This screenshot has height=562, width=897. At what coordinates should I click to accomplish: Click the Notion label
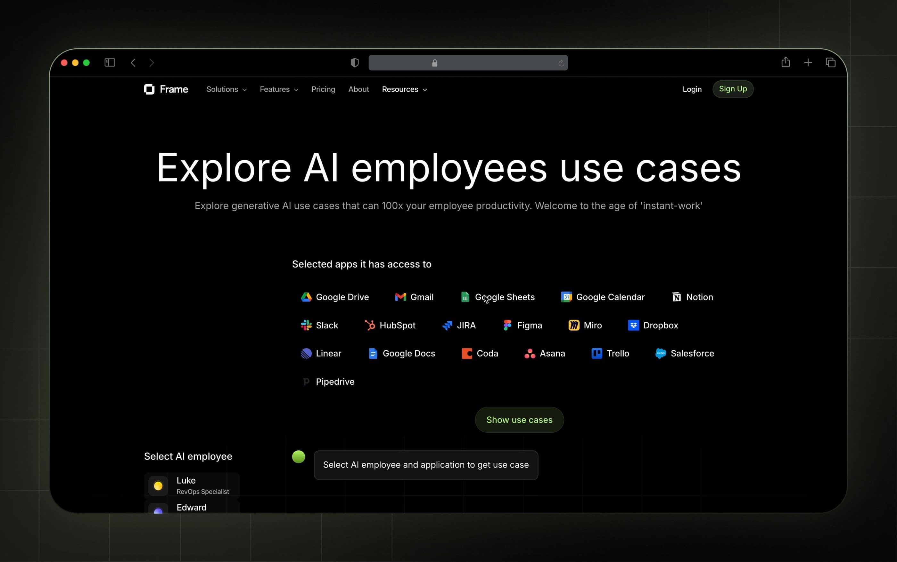click(x=699, y=297)
